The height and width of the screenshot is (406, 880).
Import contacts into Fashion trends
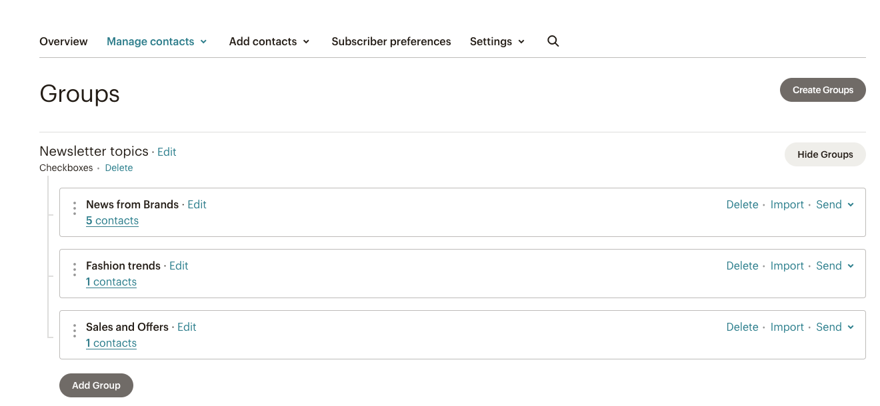[787, 266]
